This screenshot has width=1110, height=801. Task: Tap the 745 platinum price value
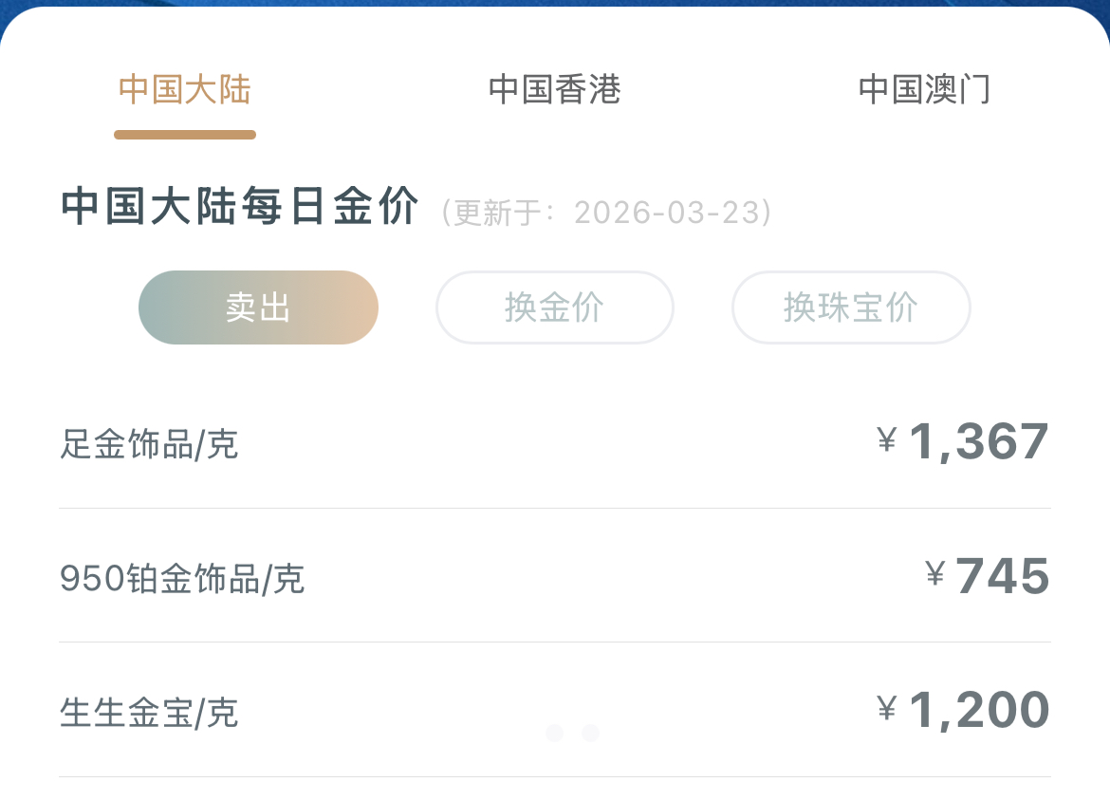(x=1002, y=576)
